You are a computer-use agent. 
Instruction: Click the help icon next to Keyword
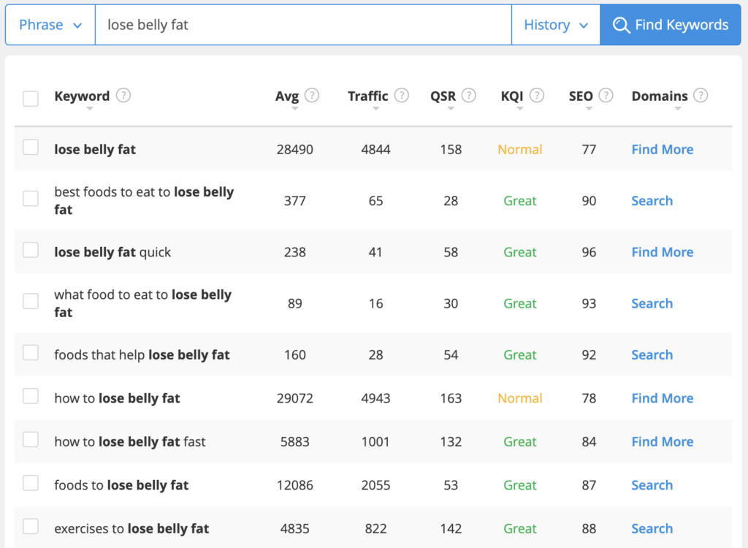[x=123, y=95]
